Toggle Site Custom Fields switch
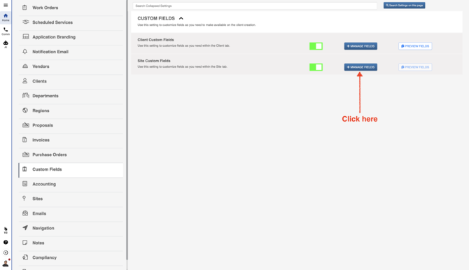The image size is (469, 270). point(316,67)
